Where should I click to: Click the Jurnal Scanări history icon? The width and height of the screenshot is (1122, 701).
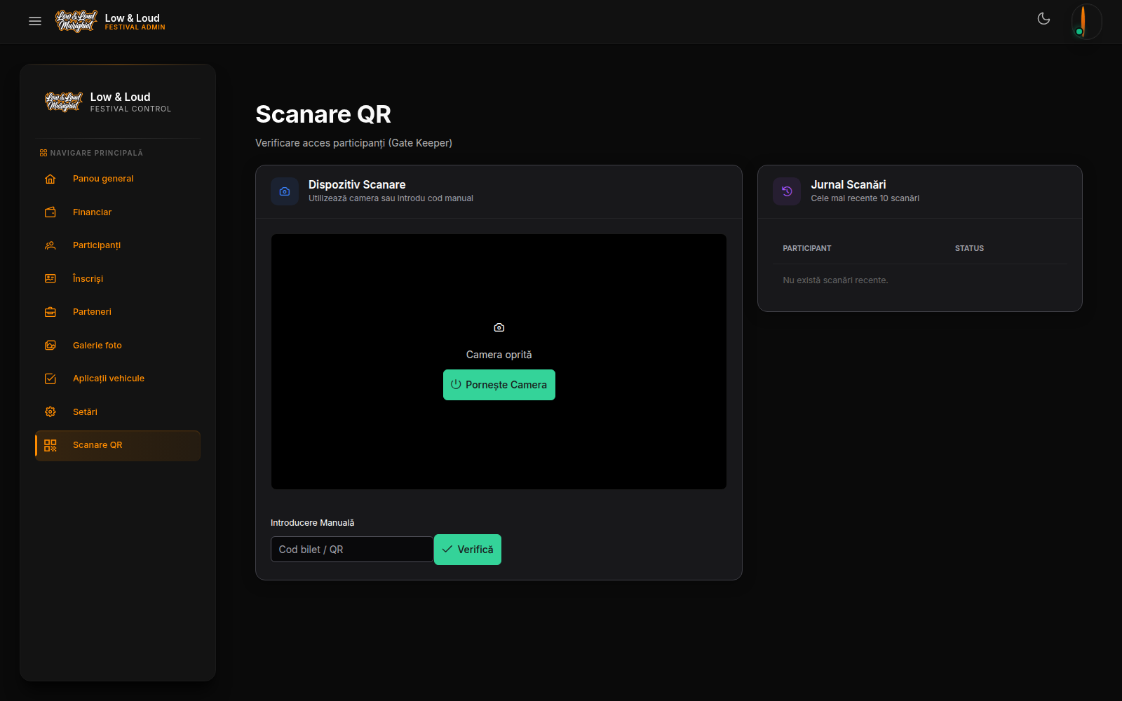pyautogui.click(x=787, y=191)
